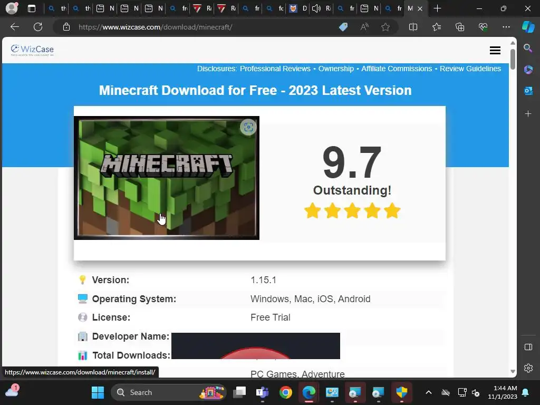
Task: Switch to the fox-icon D tab
Action: click(x=298, y=8)
